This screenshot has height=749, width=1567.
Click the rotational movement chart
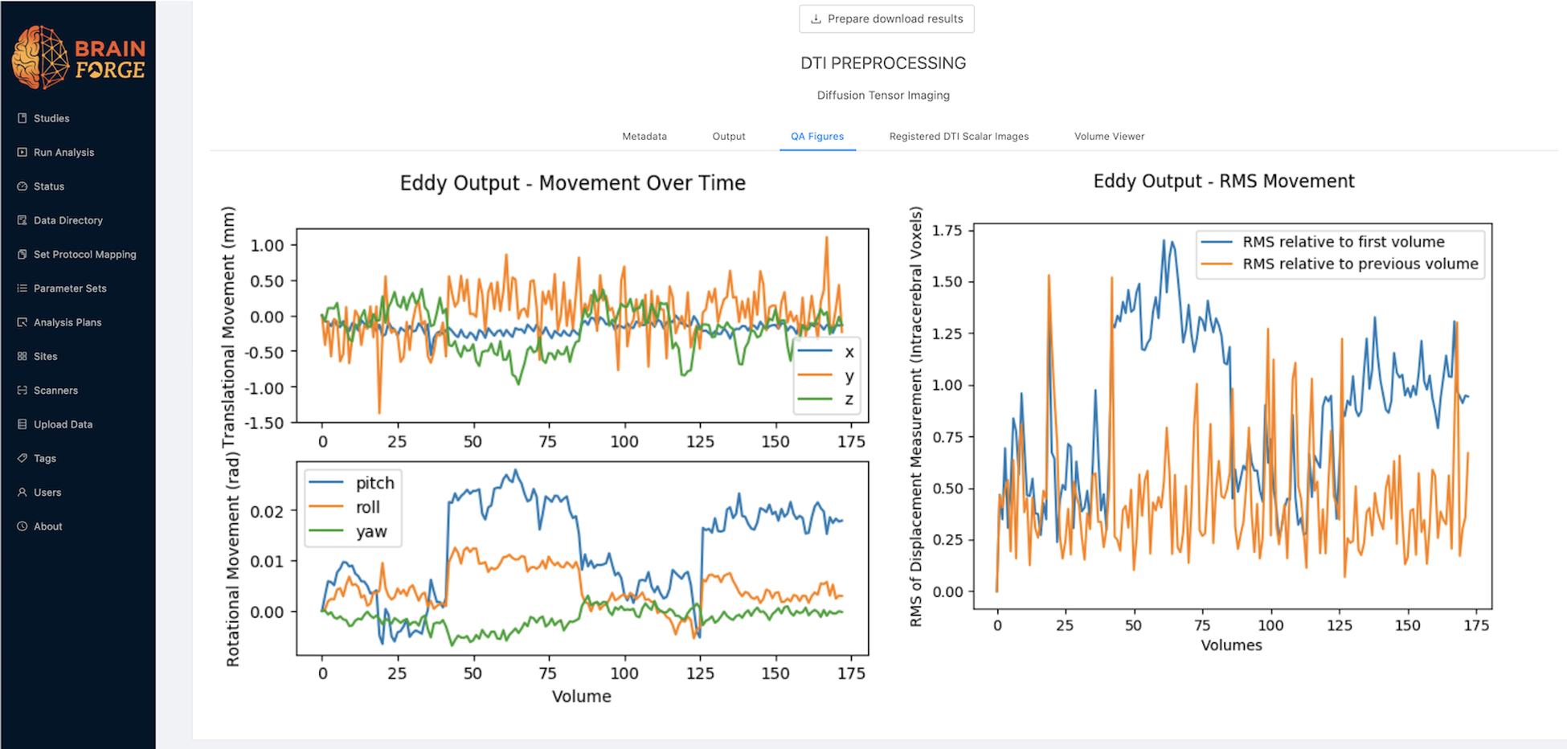click(583, 558)
